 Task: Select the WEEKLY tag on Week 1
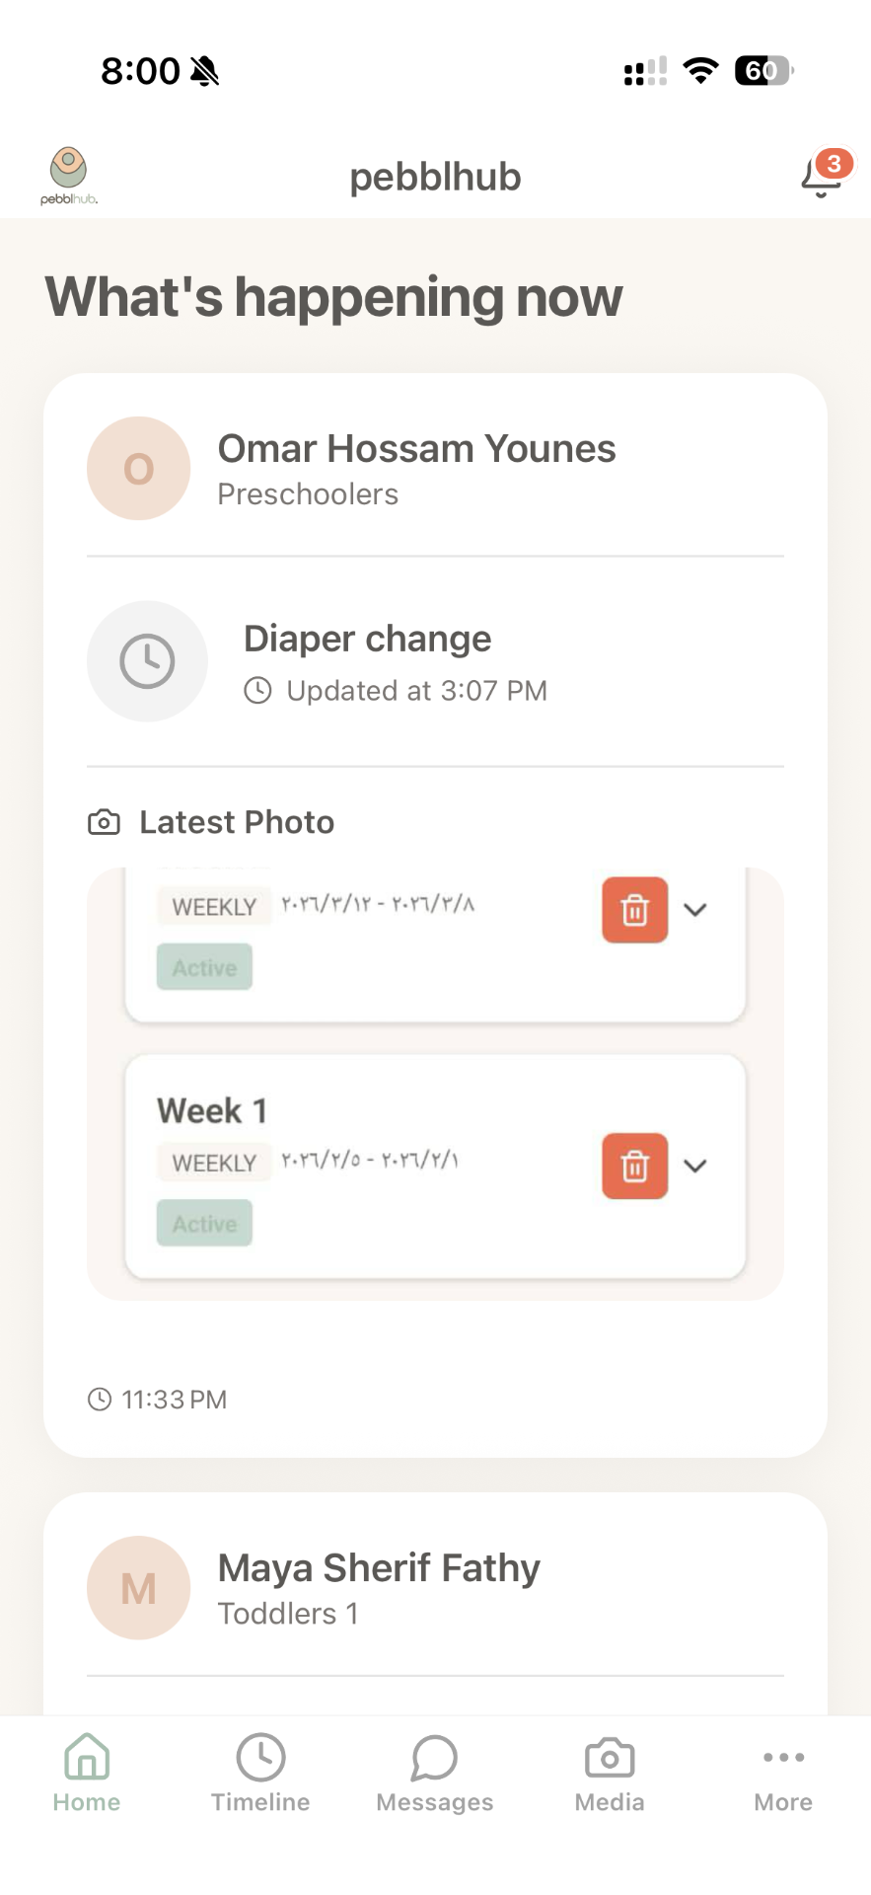214,1164
